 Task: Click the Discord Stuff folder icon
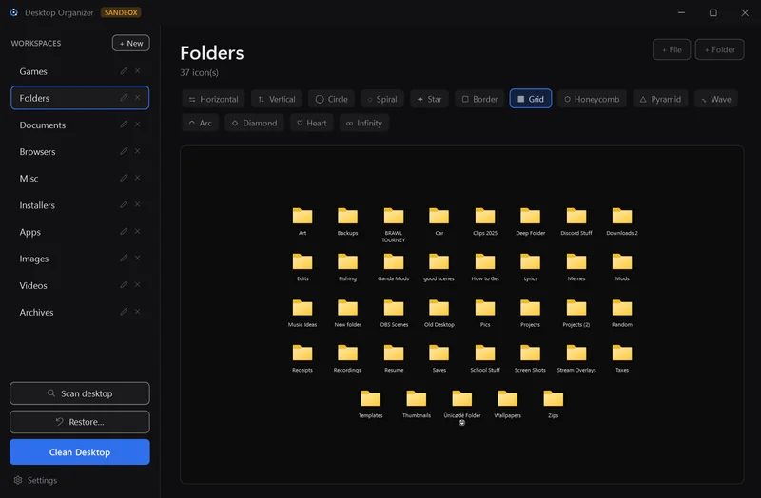pos(576,216)
